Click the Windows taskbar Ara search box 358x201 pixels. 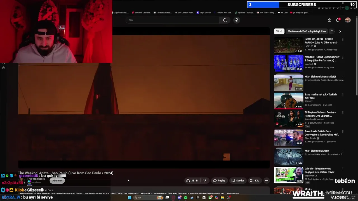pyautogui.click(x=148, y=198)
